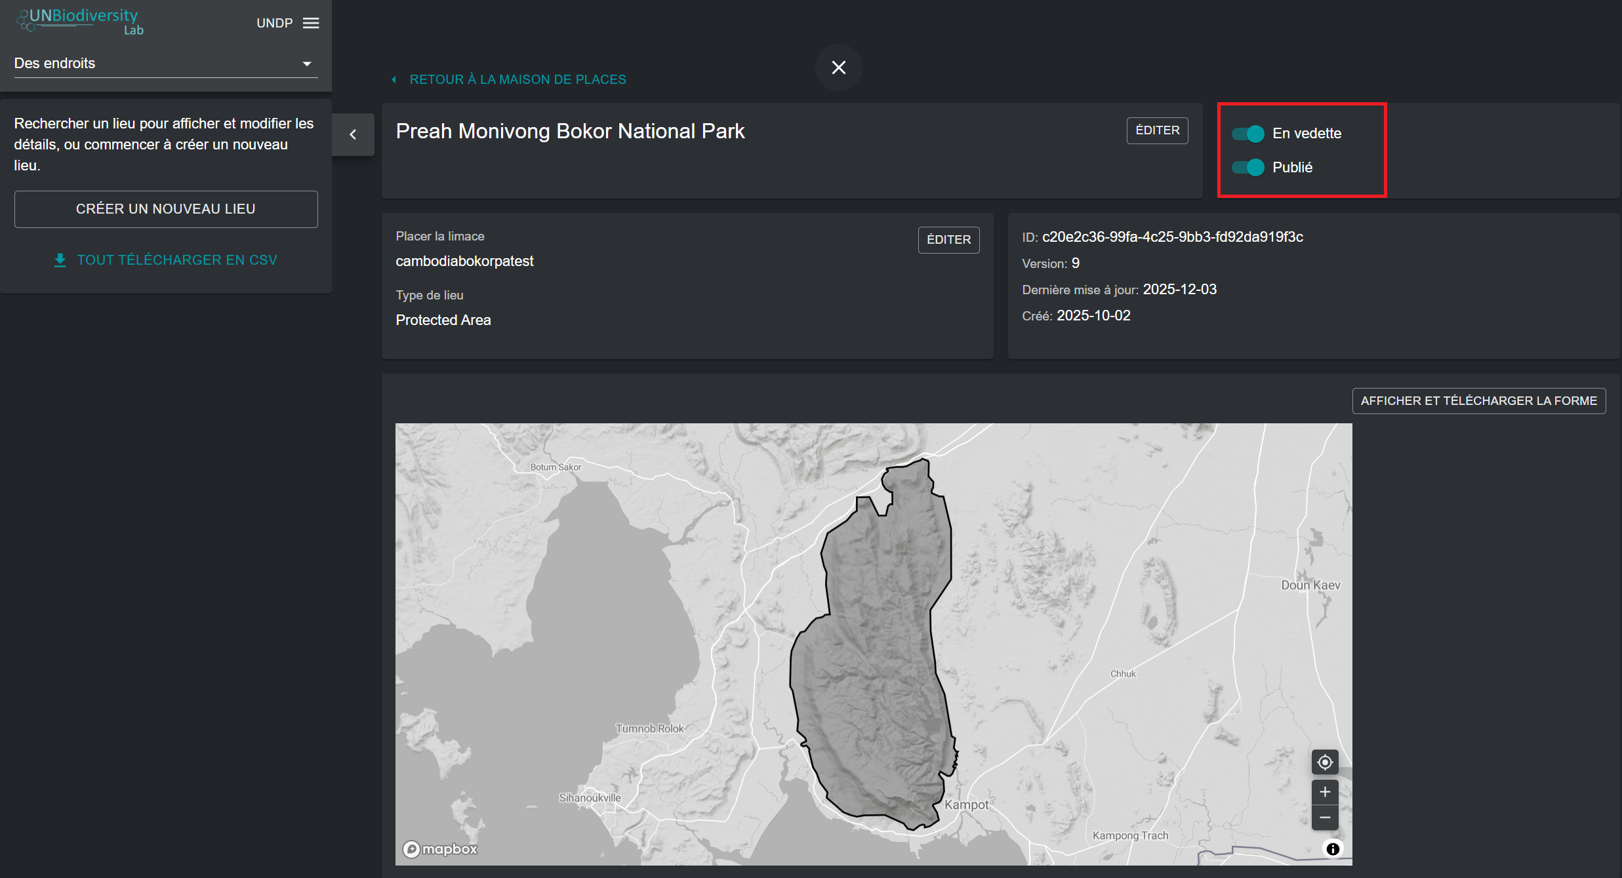
Task: Edit the place title Preah Monivong Bokor
Action: tap(1157, 130)
